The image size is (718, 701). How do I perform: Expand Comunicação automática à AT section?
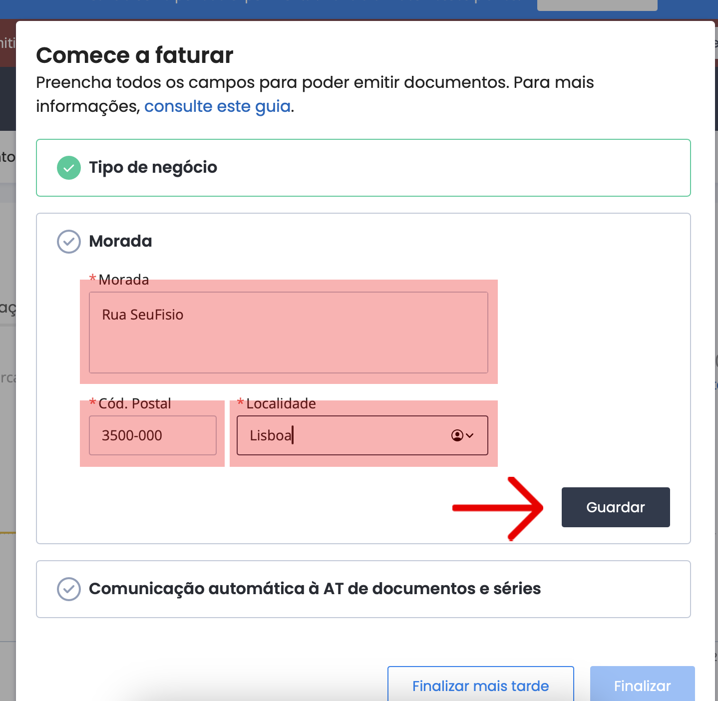363,589
